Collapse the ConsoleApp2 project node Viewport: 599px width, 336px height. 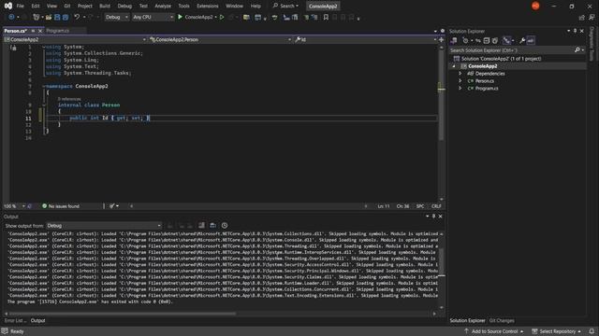coord(454,66)
